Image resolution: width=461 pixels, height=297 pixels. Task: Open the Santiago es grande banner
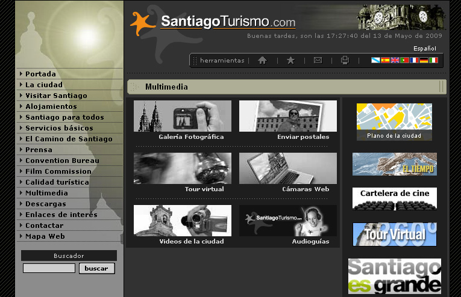point(395,276)
